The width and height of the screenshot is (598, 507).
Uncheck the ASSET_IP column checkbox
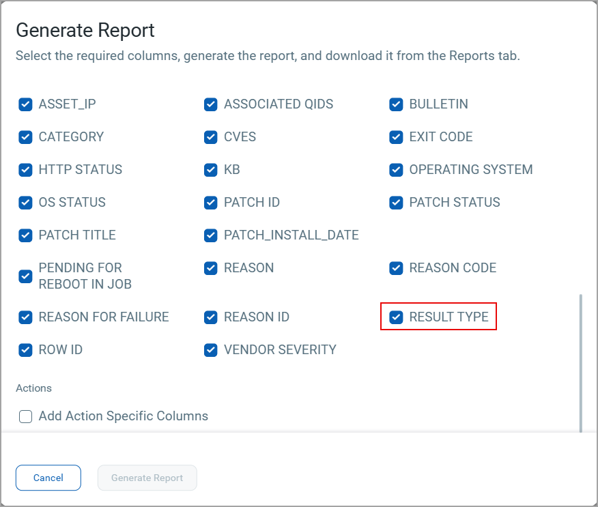[x=25, y=104]
